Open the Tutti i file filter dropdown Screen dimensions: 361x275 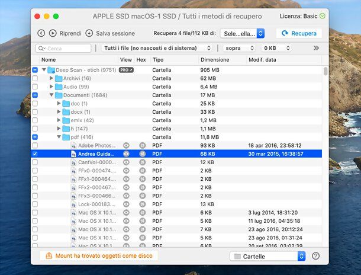pyautogui.click(x=157, y=48)
